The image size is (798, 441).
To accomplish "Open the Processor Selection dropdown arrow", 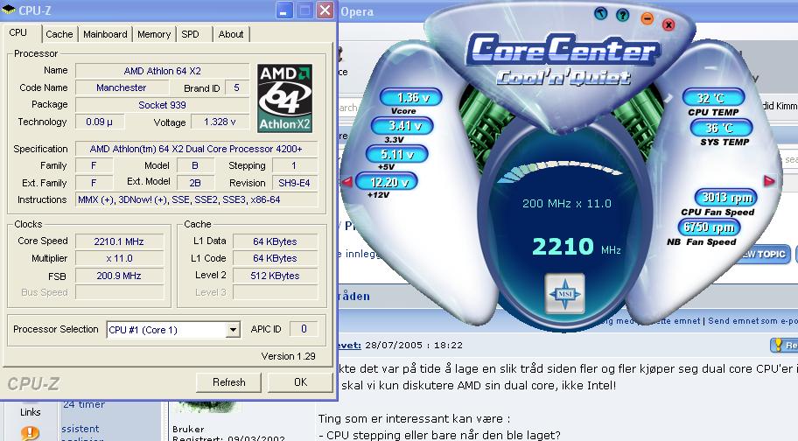I will pos(233,330).
